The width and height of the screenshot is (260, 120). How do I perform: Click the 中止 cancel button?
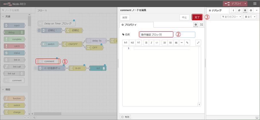184,17
